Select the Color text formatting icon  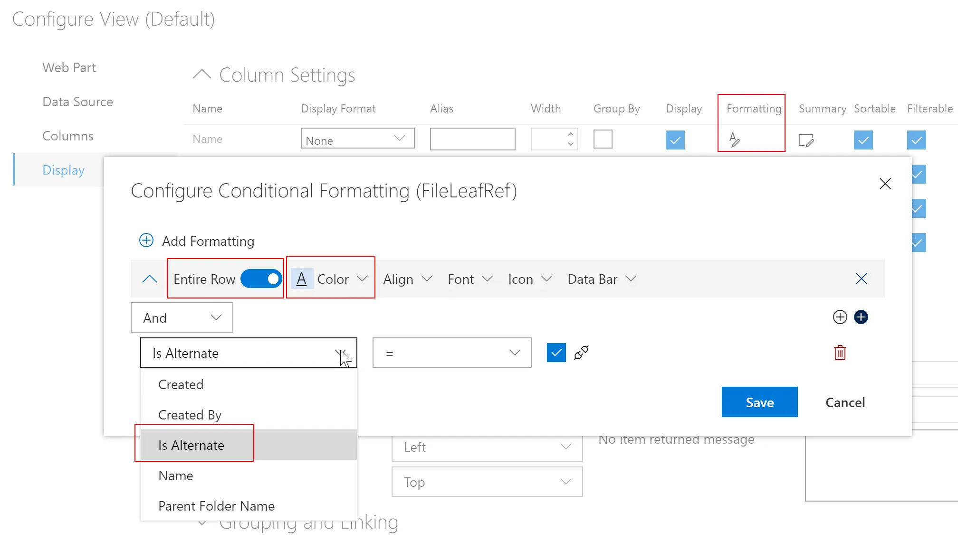[x=302, y=279]
